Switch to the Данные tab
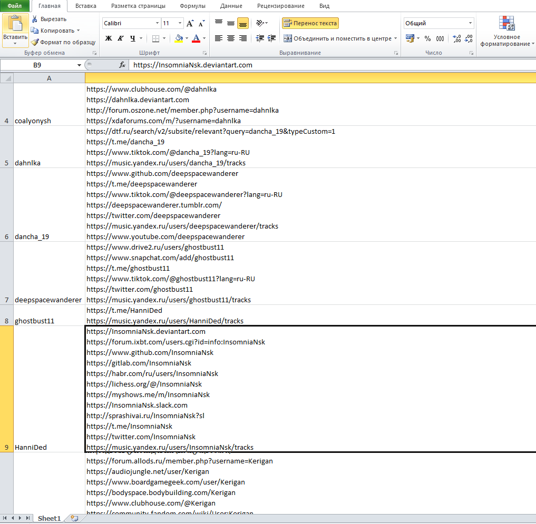 (x=231, y=6)
